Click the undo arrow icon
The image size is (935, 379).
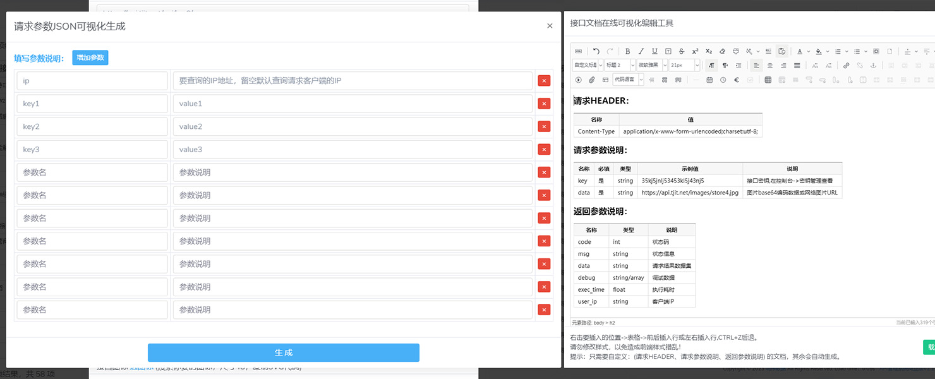[x=596, y=51]
